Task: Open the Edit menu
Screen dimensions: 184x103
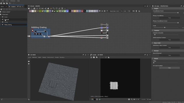Action: [x=3, y=1]
